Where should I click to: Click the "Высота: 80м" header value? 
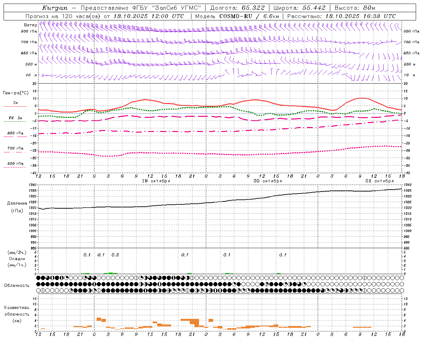tap(355, 8)
